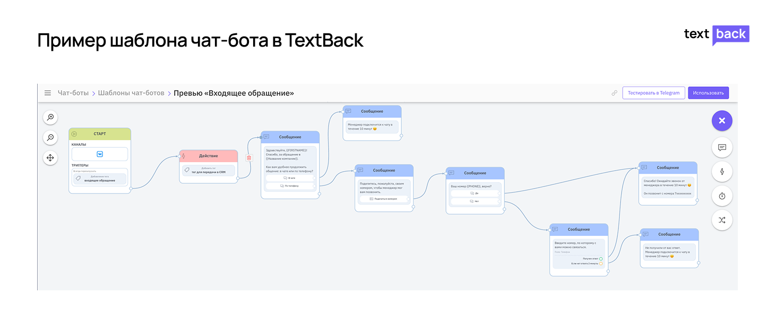Image resolution: width=775 pixels, height=329 pixels.
Task: Click the play icon on the СТАРТ header
Action: click(x=75, y=133)
